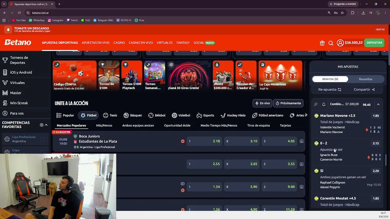Open stats icon for 2.55 odds match
This screenshot has height=219, width=390.
302,164
